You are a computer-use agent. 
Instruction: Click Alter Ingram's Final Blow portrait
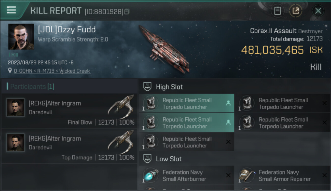point(16,107)
